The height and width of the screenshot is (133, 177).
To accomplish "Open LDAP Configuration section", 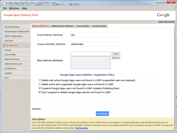I will click(x=17, y=36).
